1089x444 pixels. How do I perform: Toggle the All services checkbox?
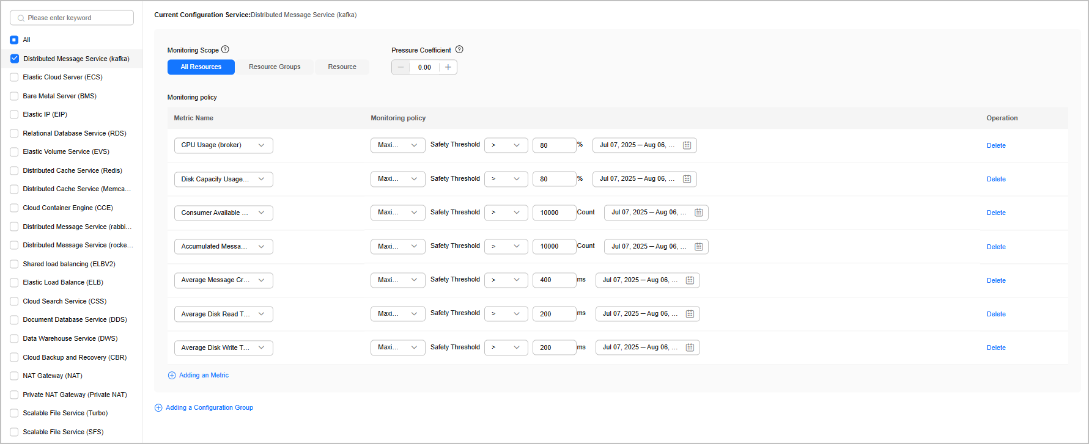click(14, 40)
